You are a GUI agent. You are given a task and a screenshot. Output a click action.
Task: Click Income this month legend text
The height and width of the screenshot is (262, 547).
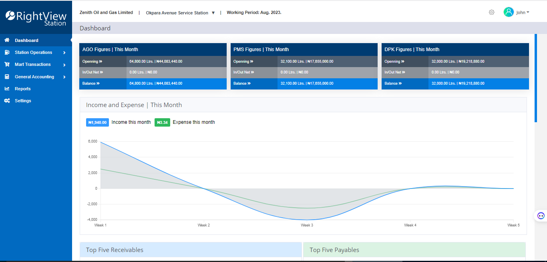click(131, 122)
